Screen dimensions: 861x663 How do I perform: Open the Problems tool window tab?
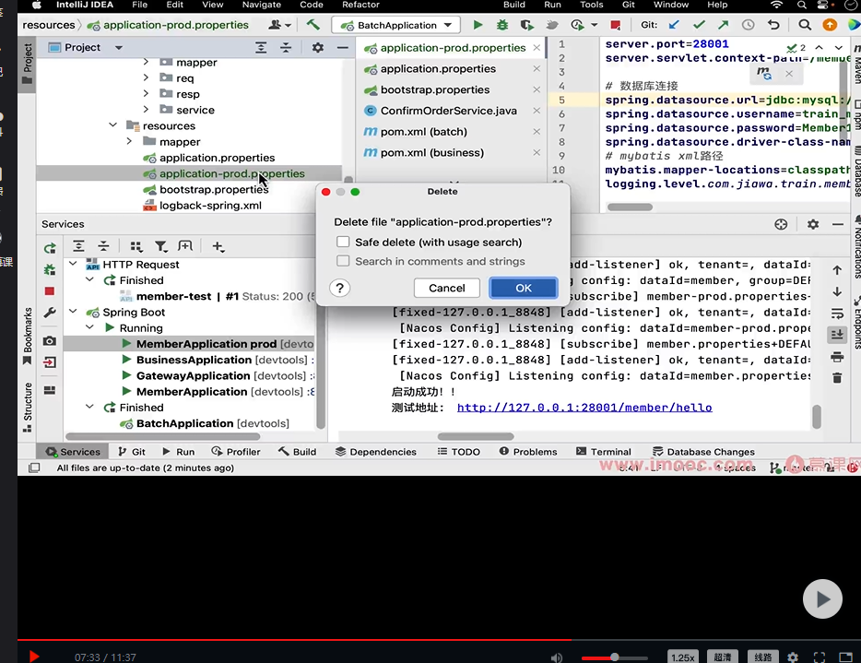(x=528, y=452)
